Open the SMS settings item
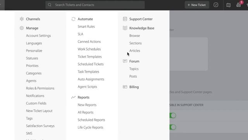The image size is (248, 140). (x=29, y=133)
